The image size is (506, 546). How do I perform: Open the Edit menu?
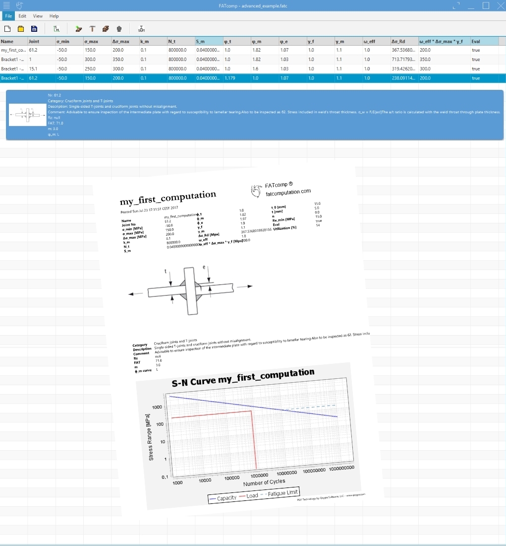22,16
